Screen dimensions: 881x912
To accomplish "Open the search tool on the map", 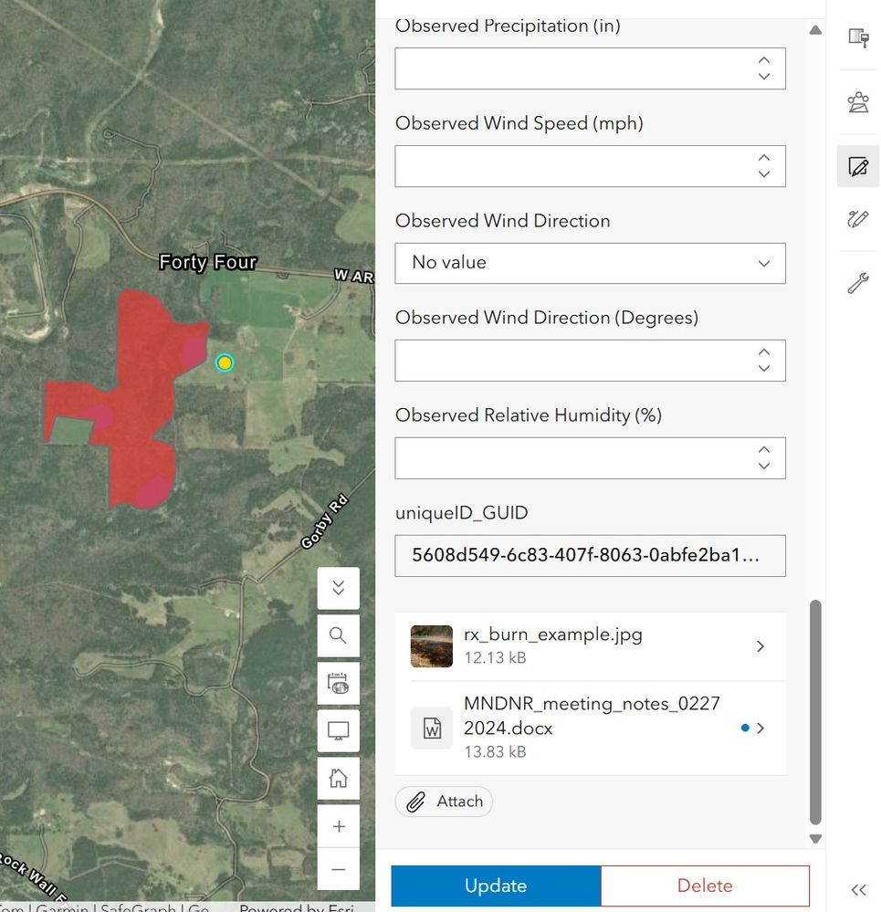I will [x=338, y=635].
